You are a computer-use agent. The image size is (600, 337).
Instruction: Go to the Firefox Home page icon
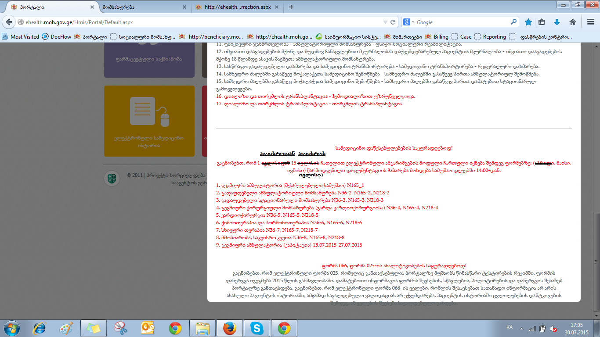tap(572, 22)
